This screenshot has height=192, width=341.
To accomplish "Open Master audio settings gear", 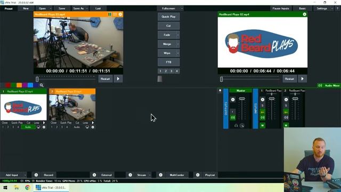I will click(233, 100).
